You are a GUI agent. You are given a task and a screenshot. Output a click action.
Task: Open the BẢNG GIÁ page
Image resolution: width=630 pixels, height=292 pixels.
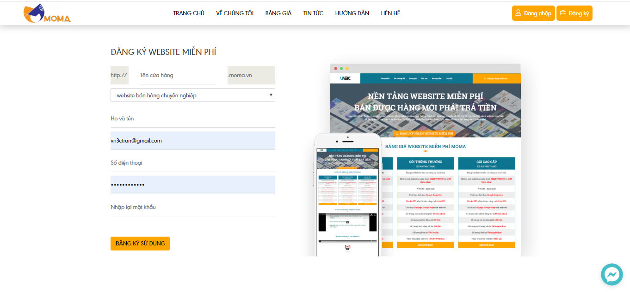coord(278,13)
